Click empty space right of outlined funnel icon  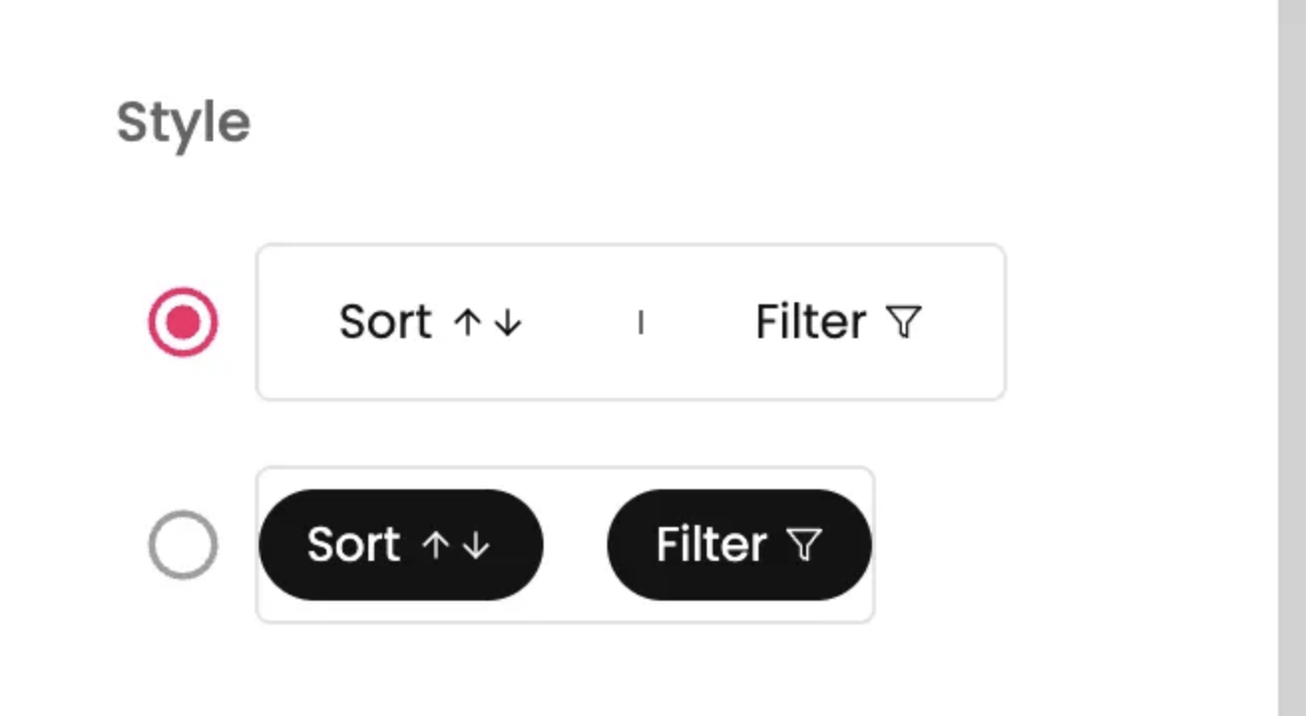pyautogui.click(x=964, y=322)
